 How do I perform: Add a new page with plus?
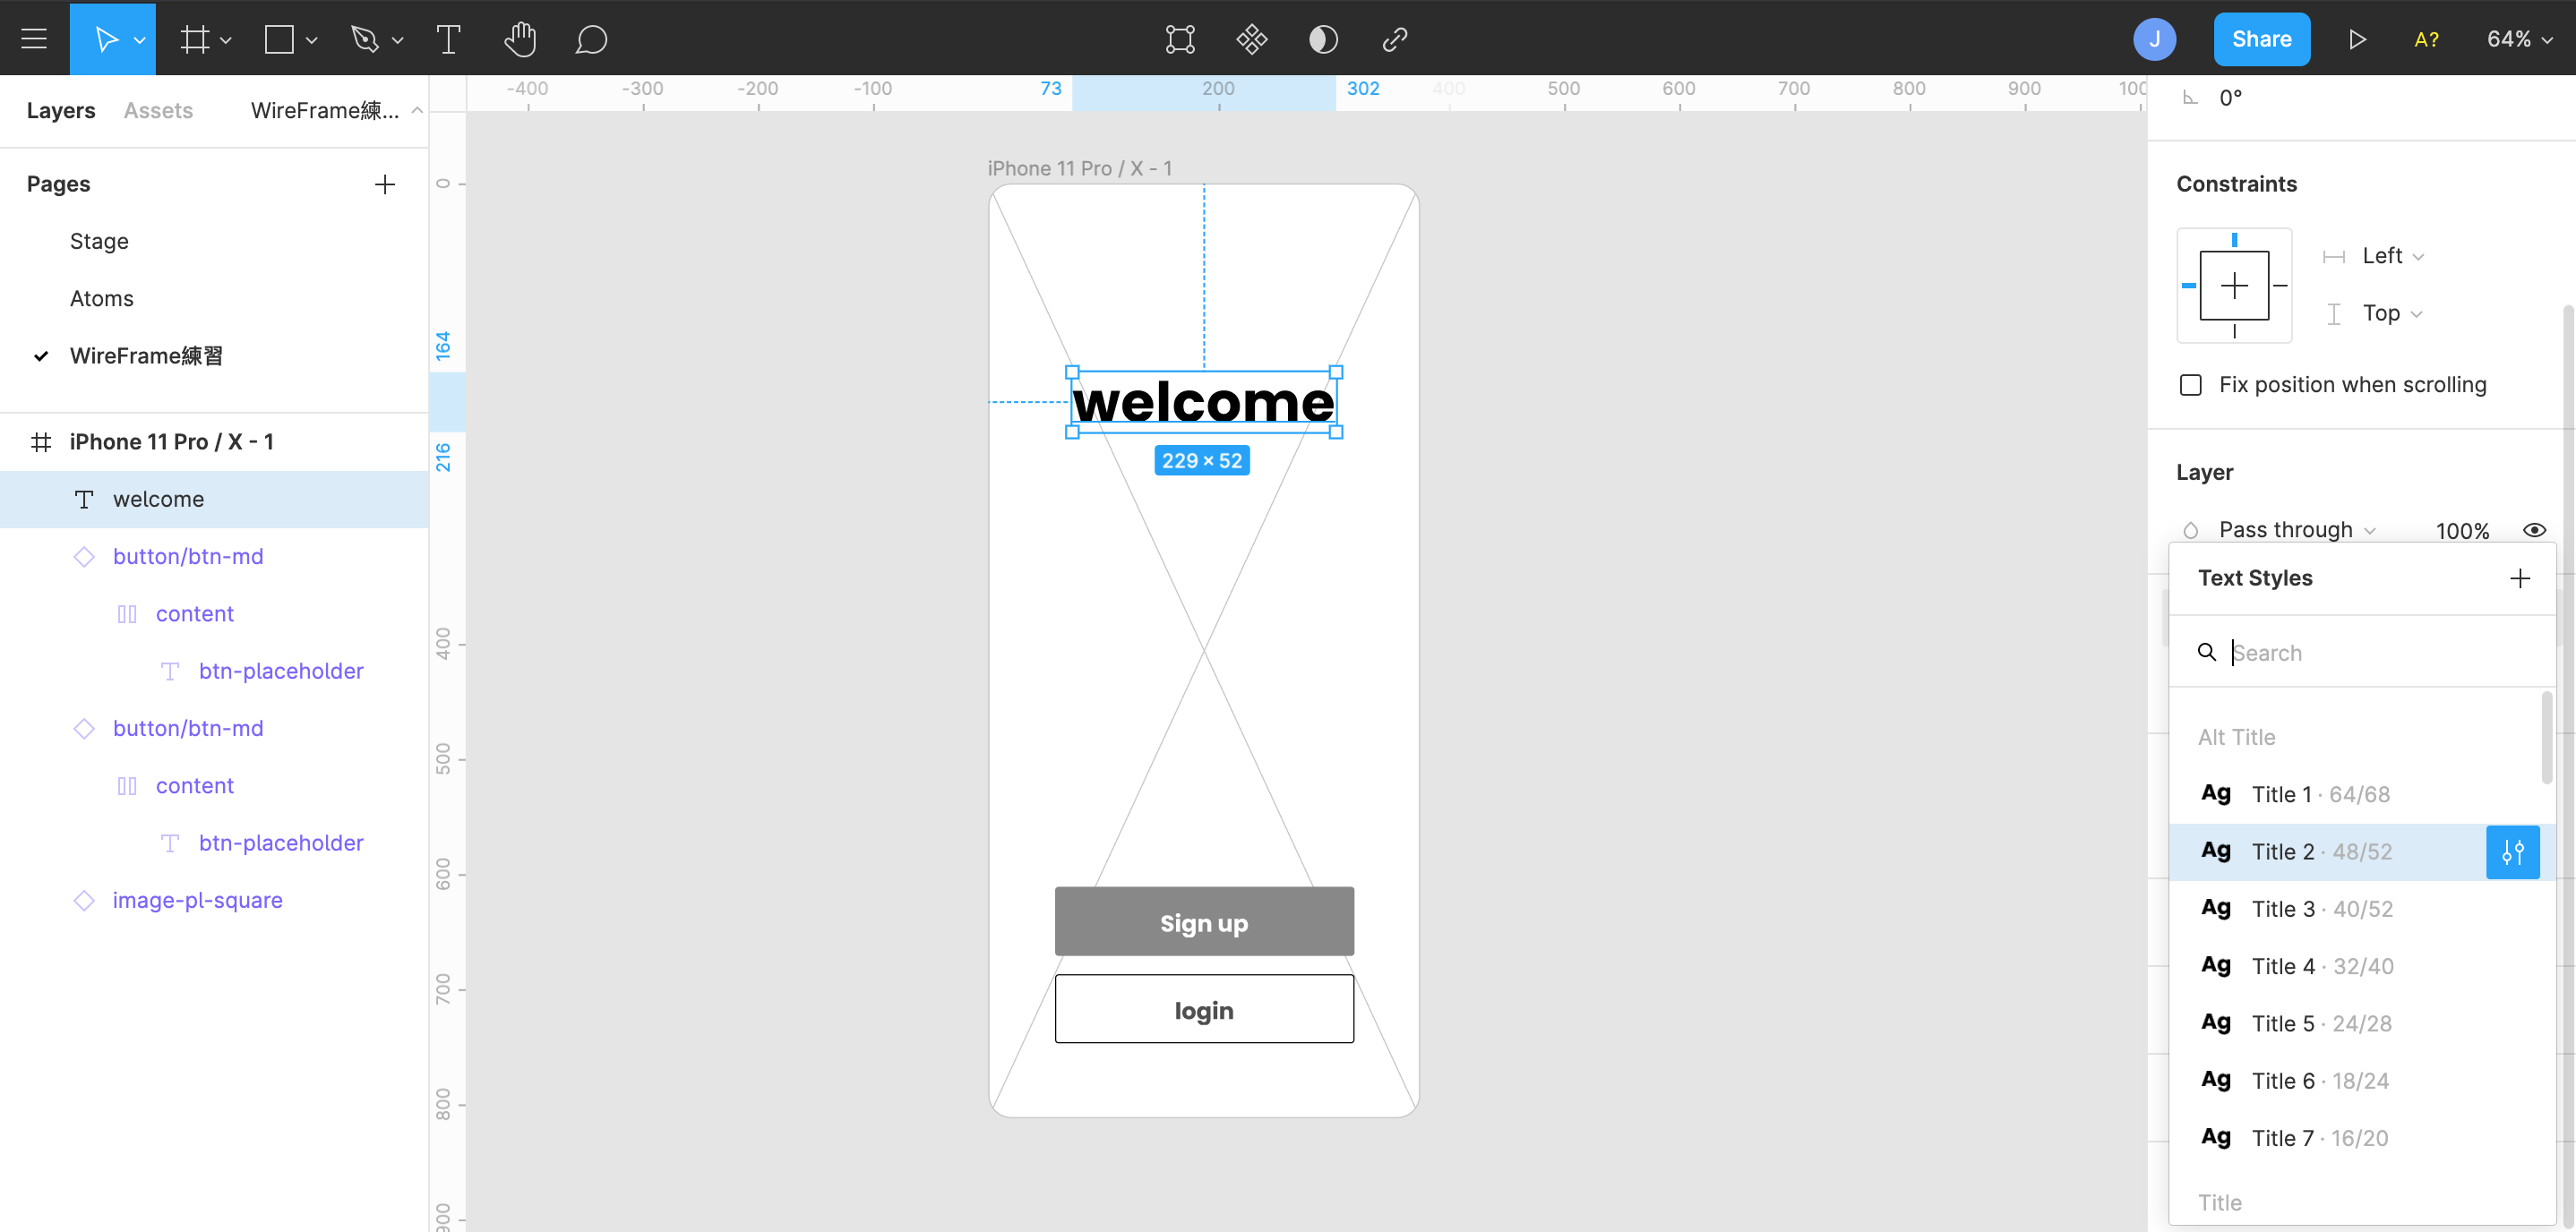point(384,184)
